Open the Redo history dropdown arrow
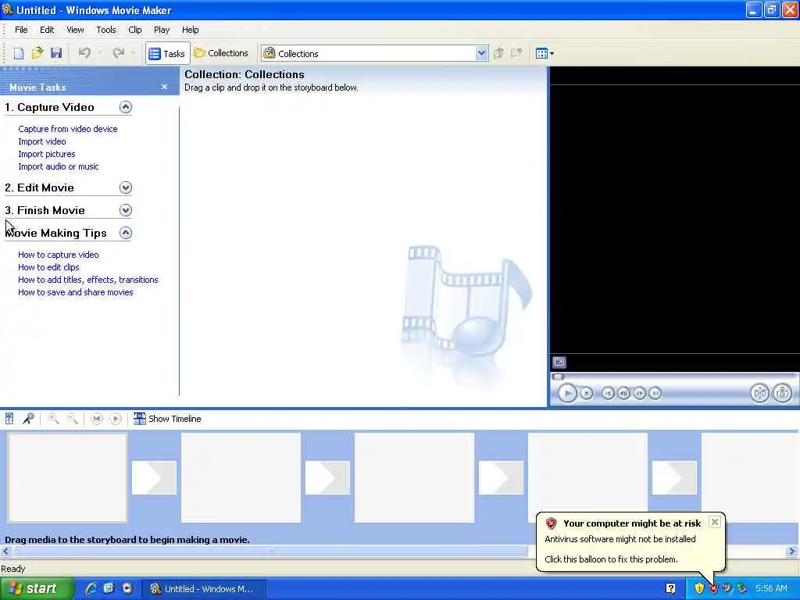Image resolution: width=800 pixels, height=600 pixels. pyautogui.click(x=133, y=53)
